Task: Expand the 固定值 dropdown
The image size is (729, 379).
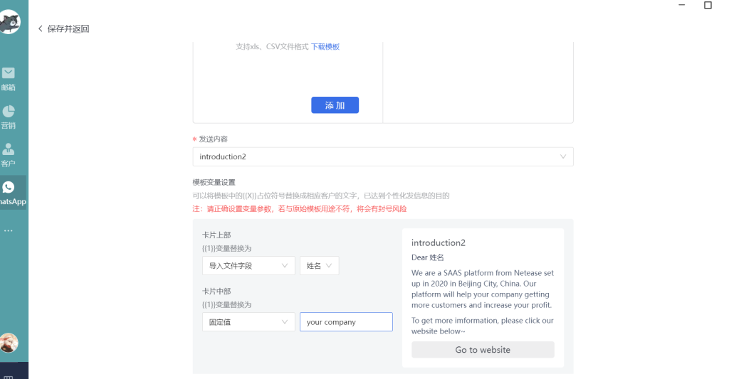Action: tap(248, 322)
